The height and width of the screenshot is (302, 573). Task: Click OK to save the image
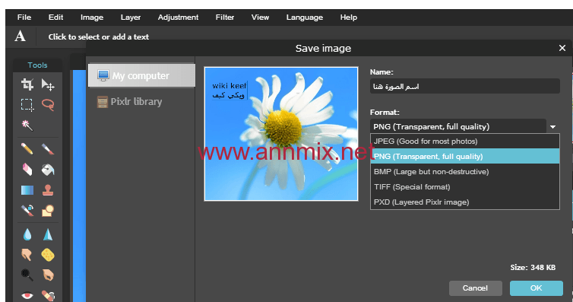[536, 288]
